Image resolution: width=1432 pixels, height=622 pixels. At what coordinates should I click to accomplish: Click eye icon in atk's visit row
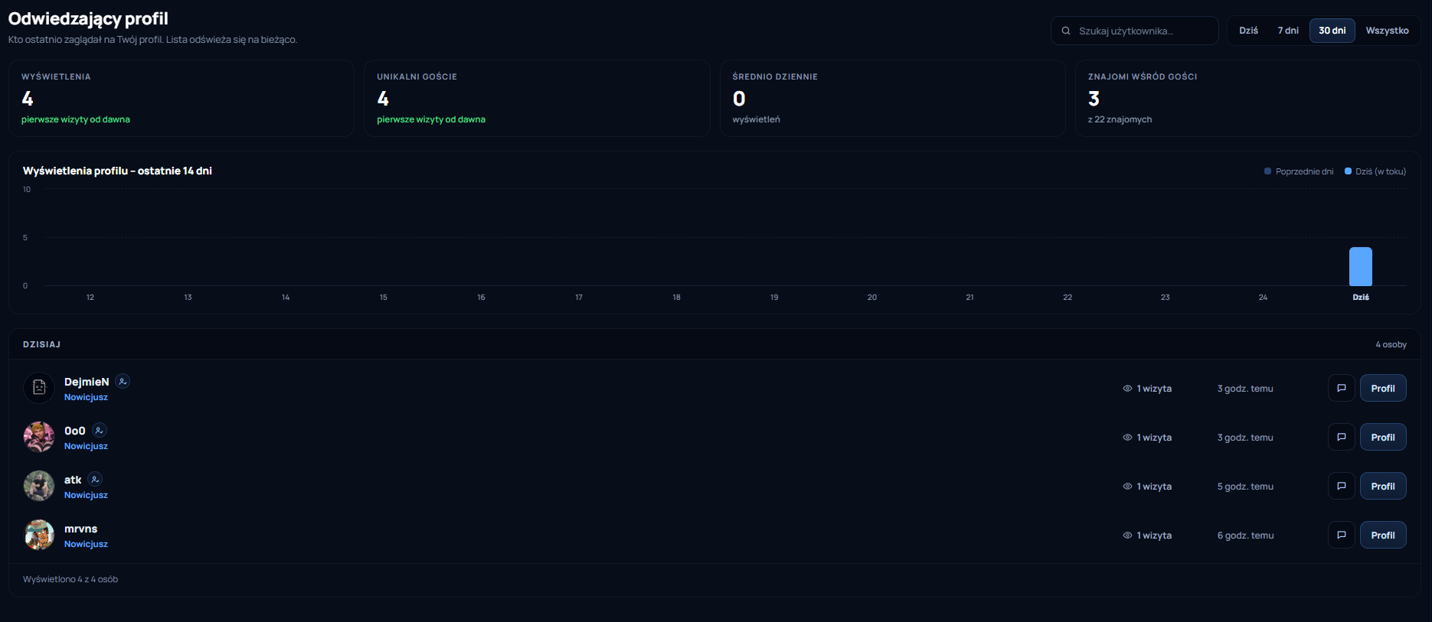coord(1127,487)
